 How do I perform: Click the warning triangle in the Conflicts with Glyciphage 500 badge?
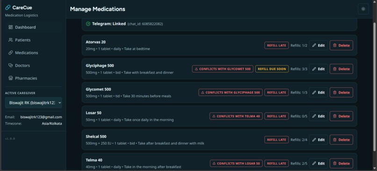click(203, 92)
